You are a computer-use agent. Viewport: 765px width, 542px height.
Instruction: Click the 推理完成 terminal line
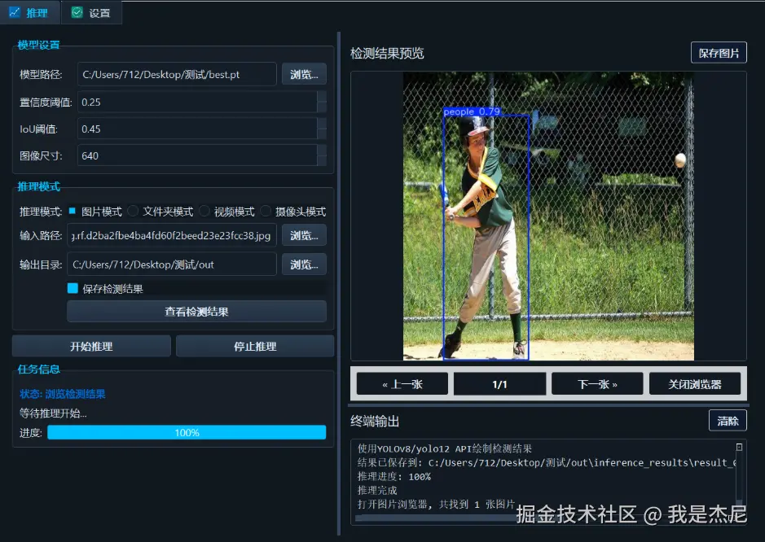click(x=377, y=491)
